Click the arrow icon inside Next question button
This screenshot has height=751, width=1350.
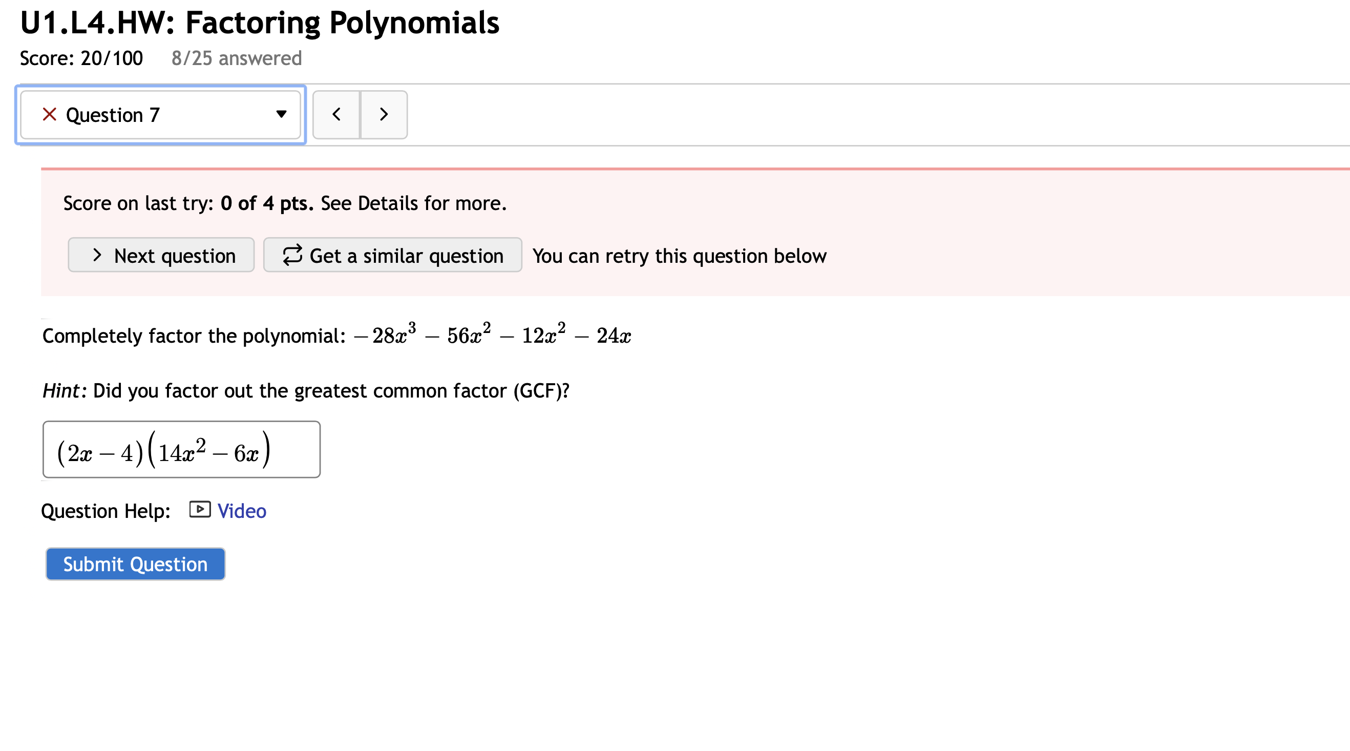pos(97,255)
